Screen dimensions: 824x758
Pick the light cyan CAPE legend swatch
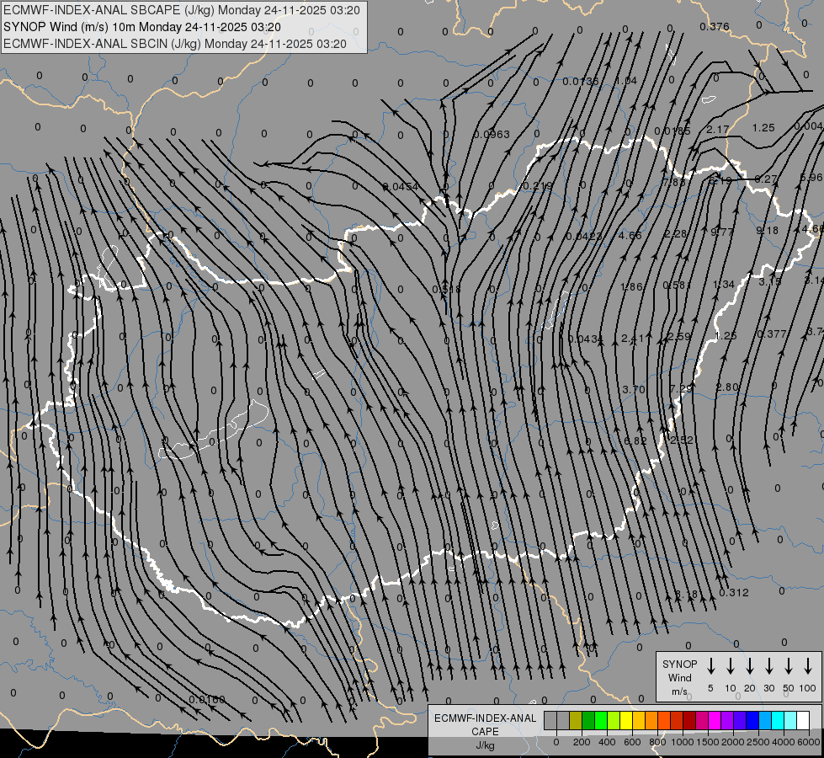point(789,721)
